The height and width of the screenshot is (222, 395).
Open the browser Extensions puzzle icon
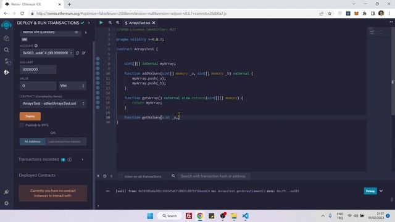[x=365, y=14]
